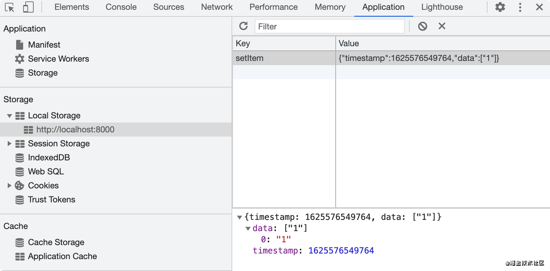Collapse the Local Storage tree
The height and width of the screenshot is (271, 550).
pos(9,116)
